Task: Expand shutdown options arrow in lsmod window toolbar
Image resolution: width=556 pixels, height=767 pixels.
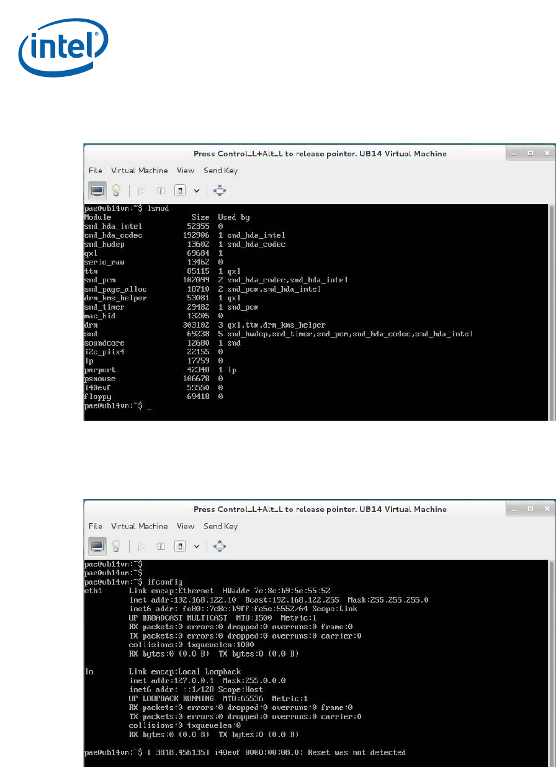Action: pyautogui.click(x=197, y=191)
